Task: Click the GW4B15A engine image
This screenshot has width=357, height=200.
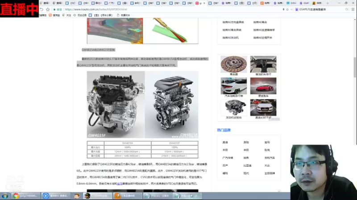Action: (171, 104)
